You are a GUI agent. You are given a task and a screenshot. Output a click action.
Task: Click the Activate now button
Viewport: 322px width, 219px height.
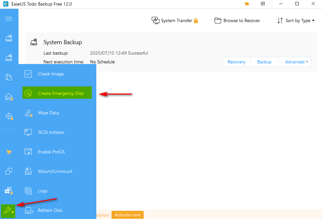pyautogui.click(x=127, y=215)
